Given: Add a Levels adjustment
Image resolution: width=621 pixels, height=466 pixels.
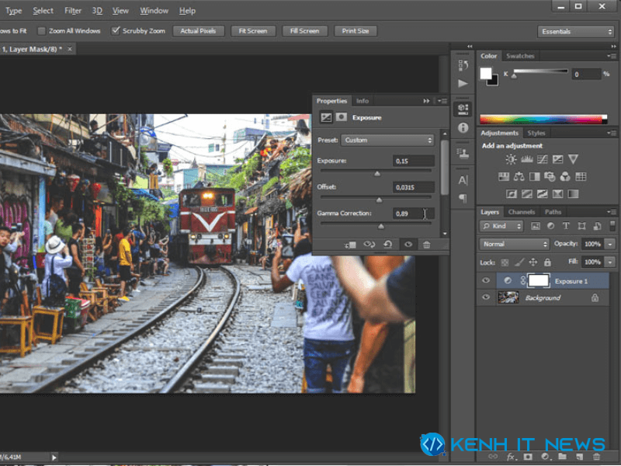Looking at the screenshot, I should coord(526,159).
